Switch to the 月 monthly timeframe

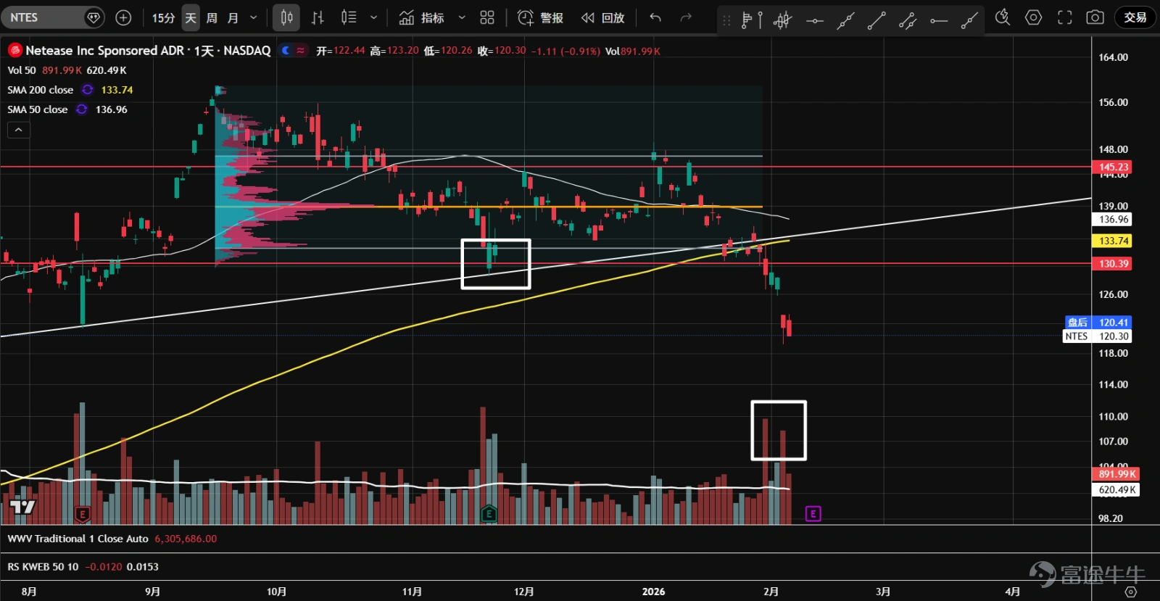pyautogui.click(x=233, y=17)
